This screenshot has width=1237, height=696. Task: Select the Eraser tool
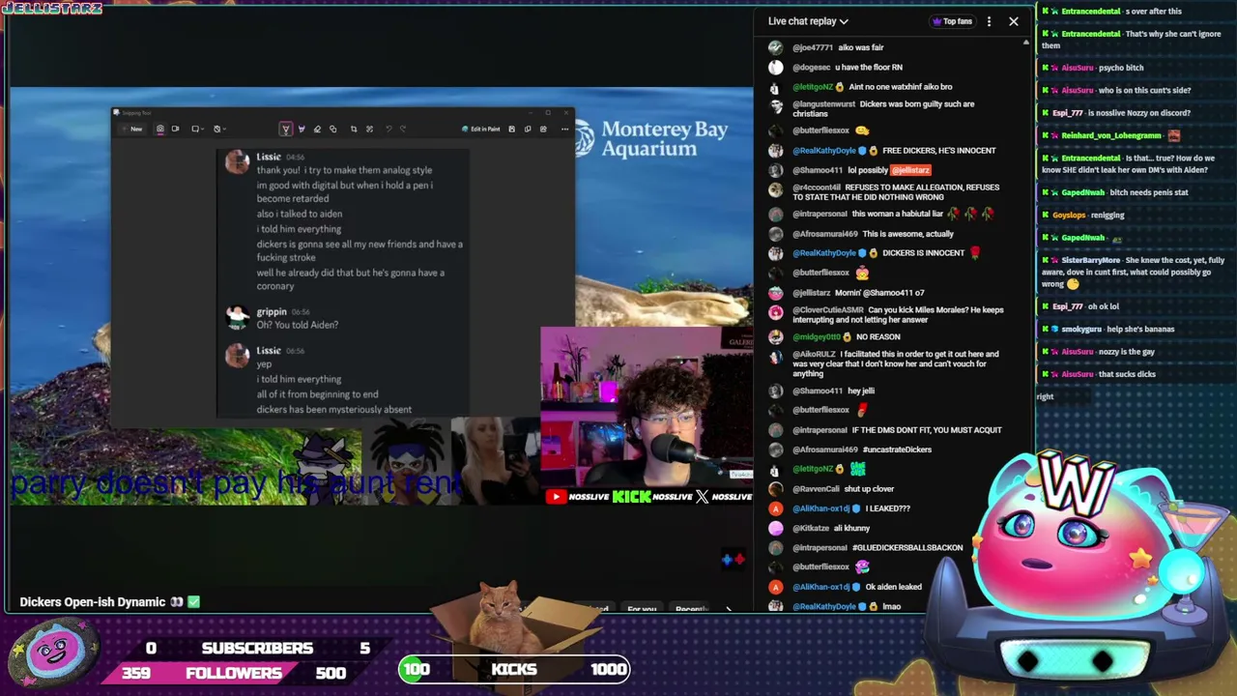pos(317,129)
